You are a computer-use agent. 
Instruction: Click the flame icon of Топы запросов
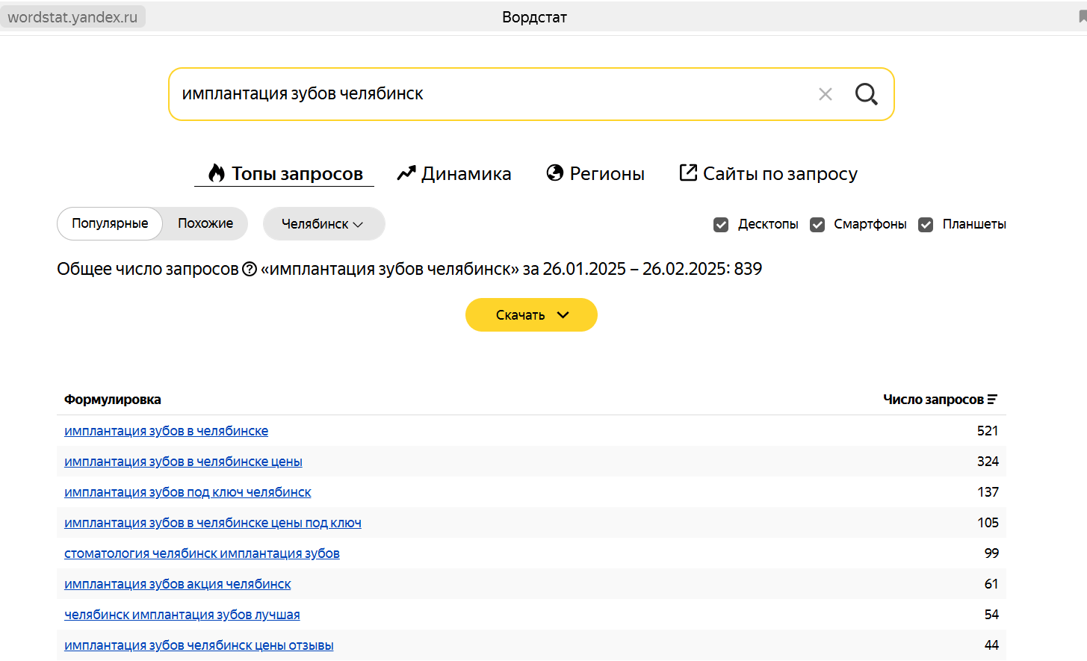[217, 173]
